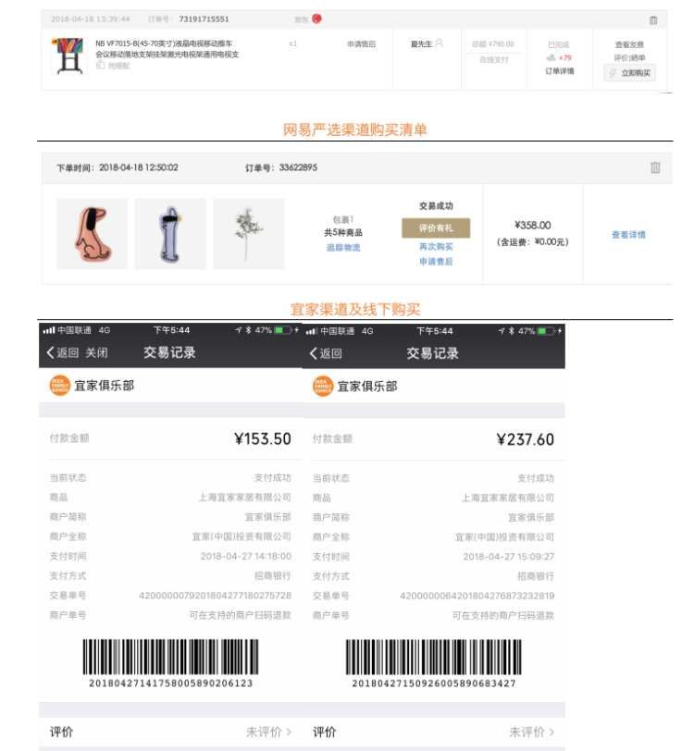
Task: Delete order 33622895 with trash icon
Action: 655,167
